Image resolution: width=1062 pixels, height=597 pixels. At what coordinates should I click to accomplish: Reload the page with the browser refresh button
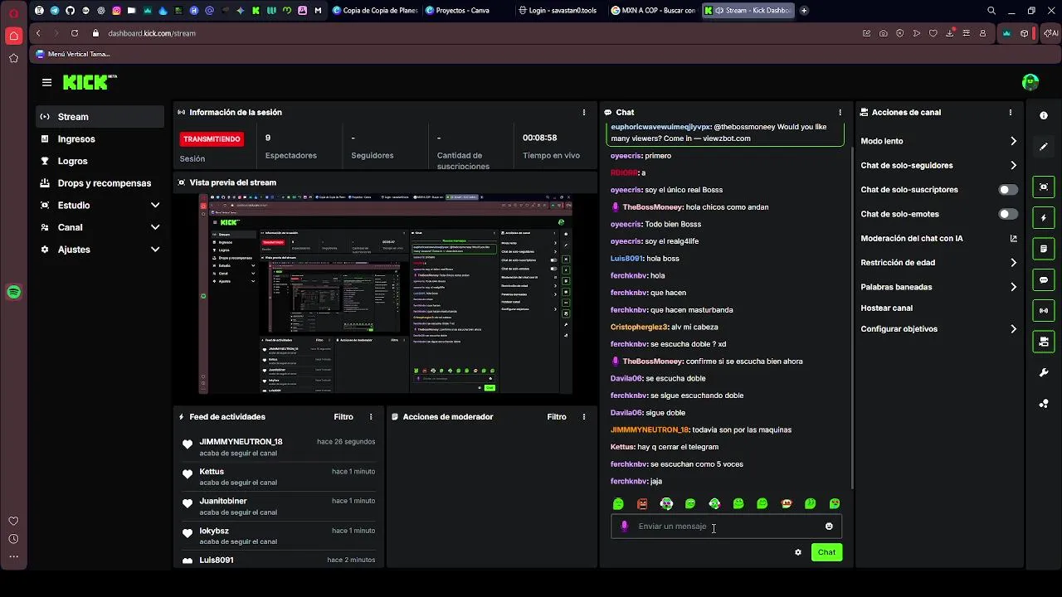[75, 33]
